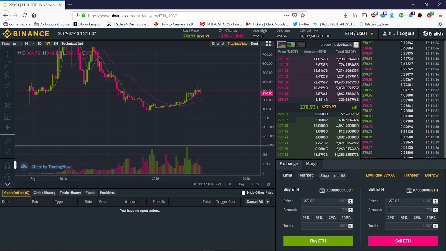Open the Trade History tab
The width and height of the screenshot is (446, 251).
tap(70, 193)
